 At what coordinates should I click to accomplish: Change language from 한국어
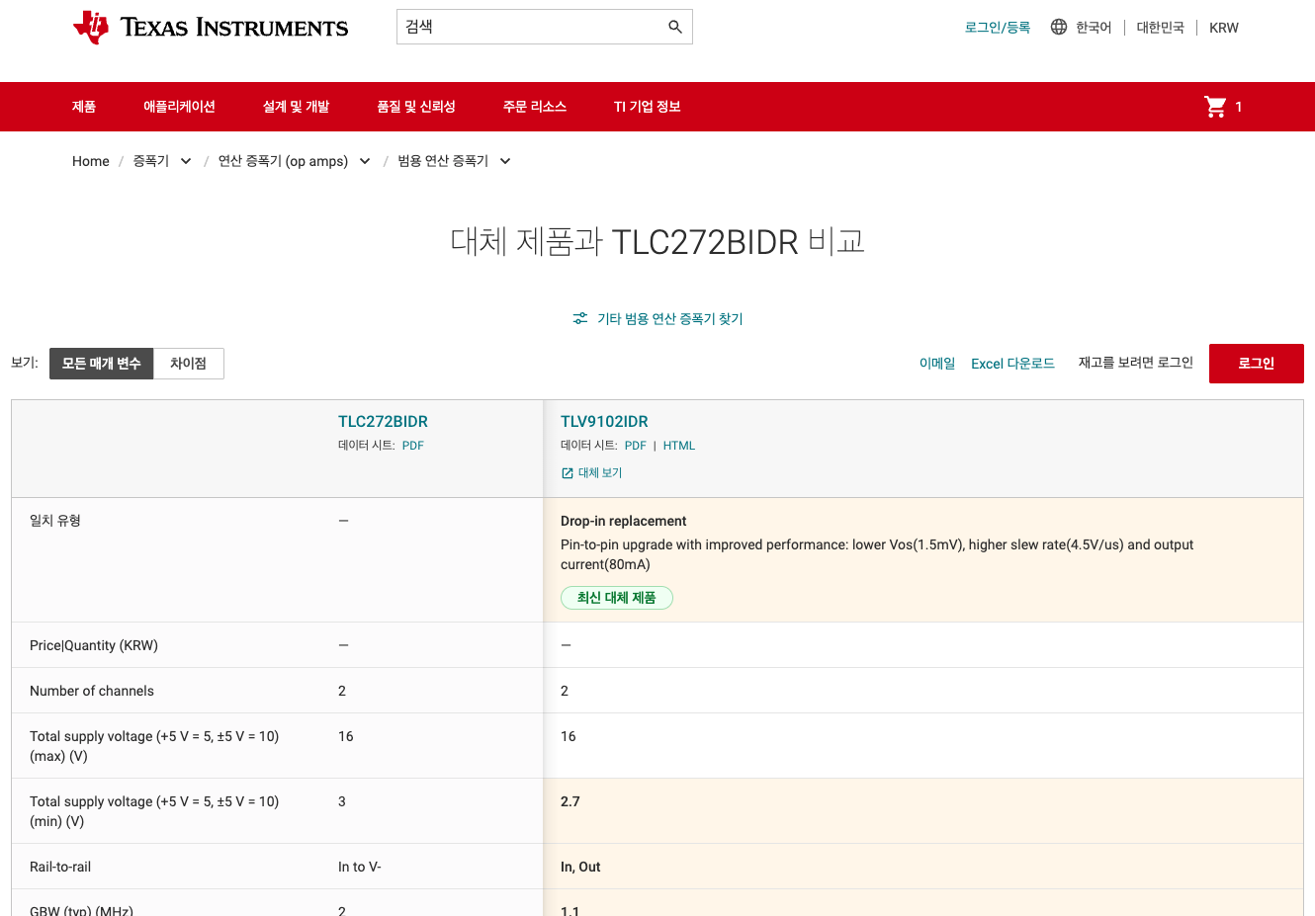pos(1094,28)
